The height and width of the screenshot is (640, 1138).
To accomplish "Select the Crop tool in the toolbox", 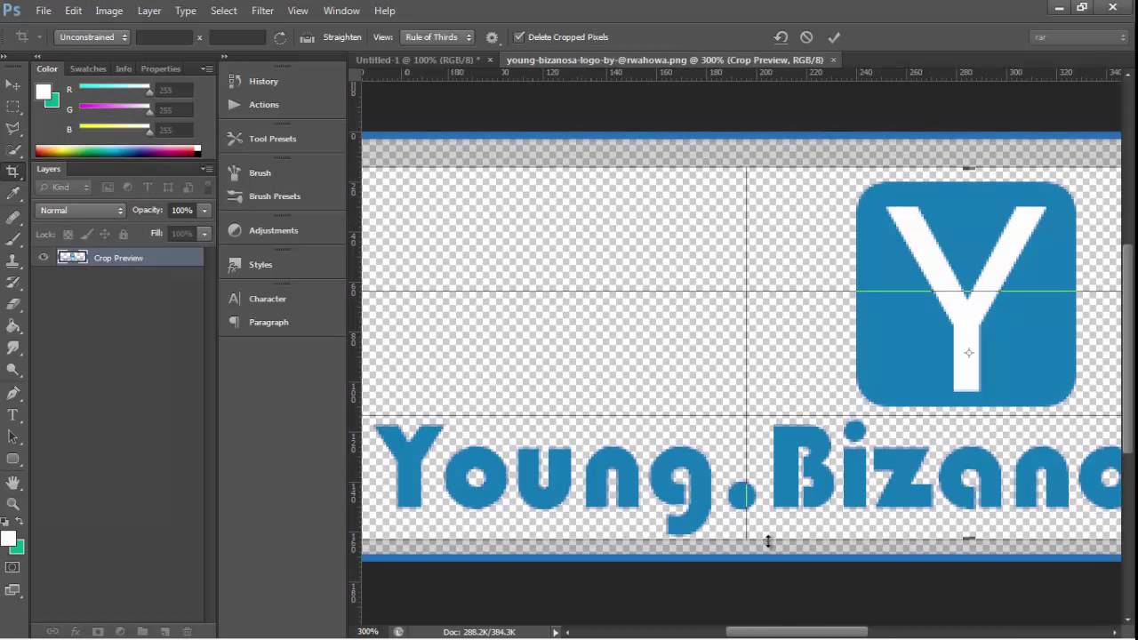I will [13, 172].
